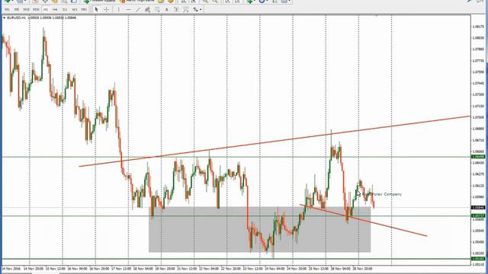Switch chart to M30 timeframe

pyautogui.click(x=36, y=10)
